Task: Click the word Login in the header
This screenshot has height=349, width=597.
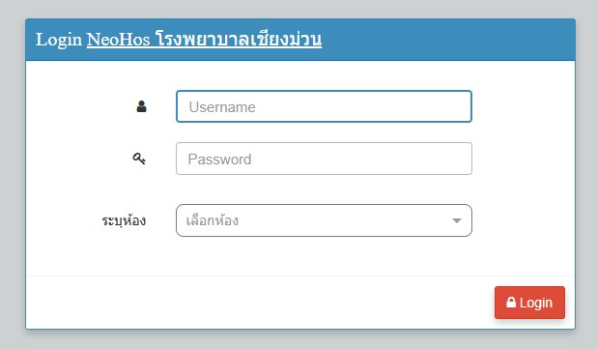Action: (59, 40)
